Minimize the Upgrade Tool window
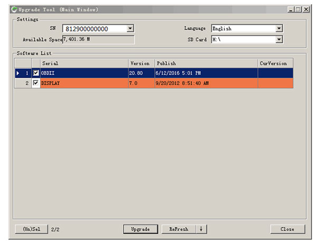 tap(292, 10)
